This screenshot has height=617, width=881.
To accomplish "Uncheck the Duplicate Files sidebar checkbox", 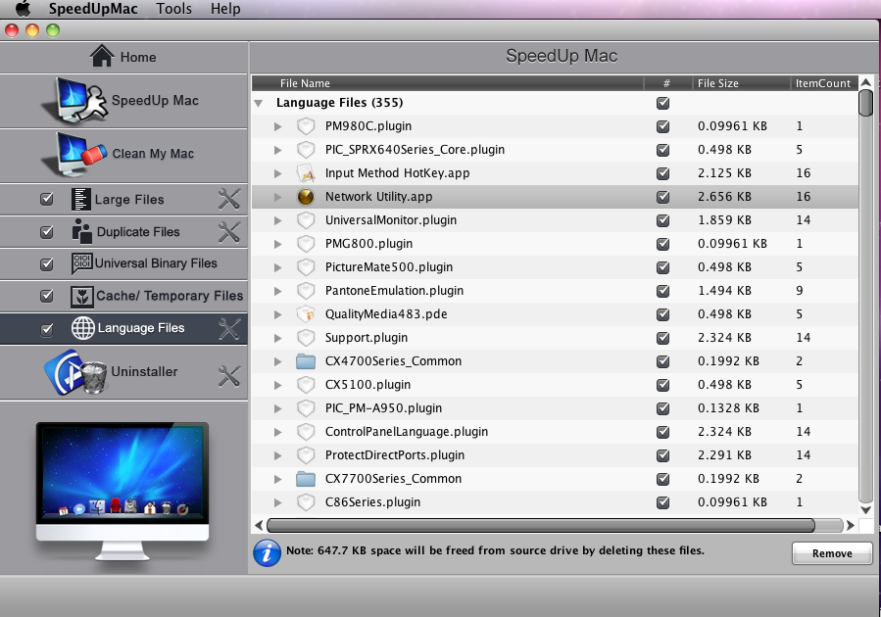I will click(47, 231).
